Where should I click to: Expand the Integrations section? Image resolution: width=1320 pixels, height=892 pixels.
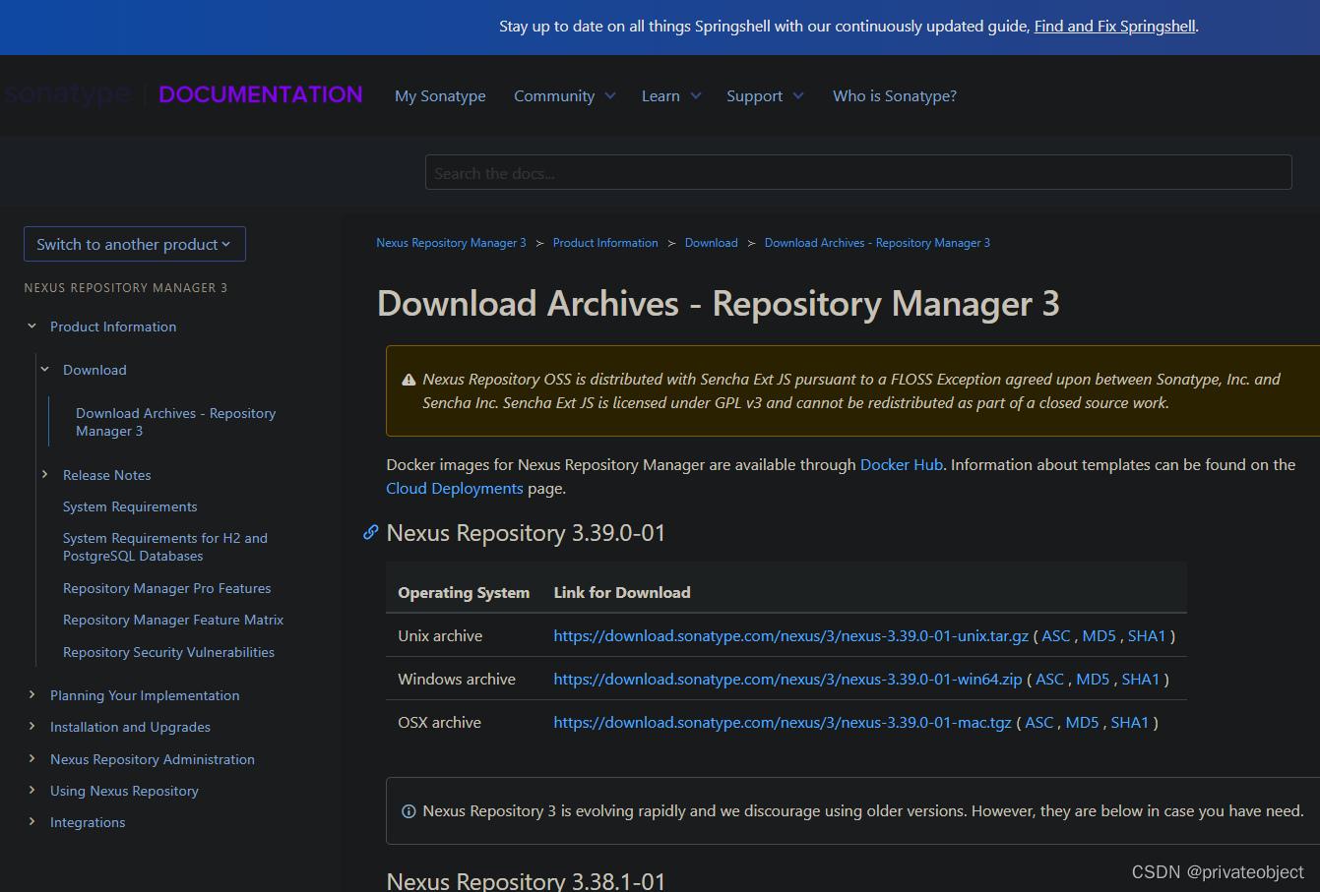click(31, 821)
